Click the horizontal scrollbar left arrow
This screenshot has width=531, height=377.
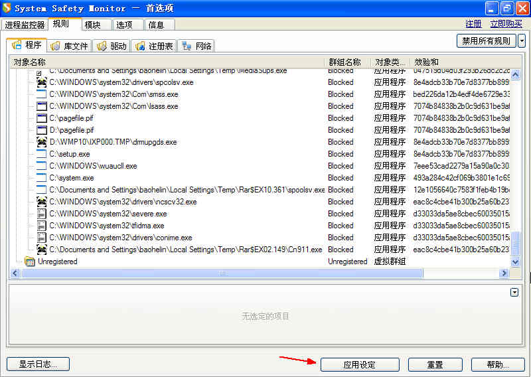15,273
